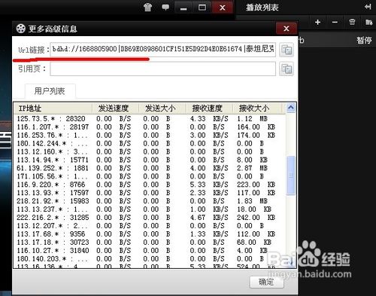Viewport: 376px width, 296px height.
Task: Click the 播放列表 header
Action: 262,8
